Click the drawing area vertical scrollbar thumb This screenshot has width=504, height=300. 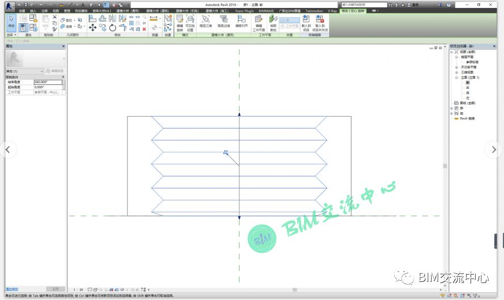tap(445, 166)
